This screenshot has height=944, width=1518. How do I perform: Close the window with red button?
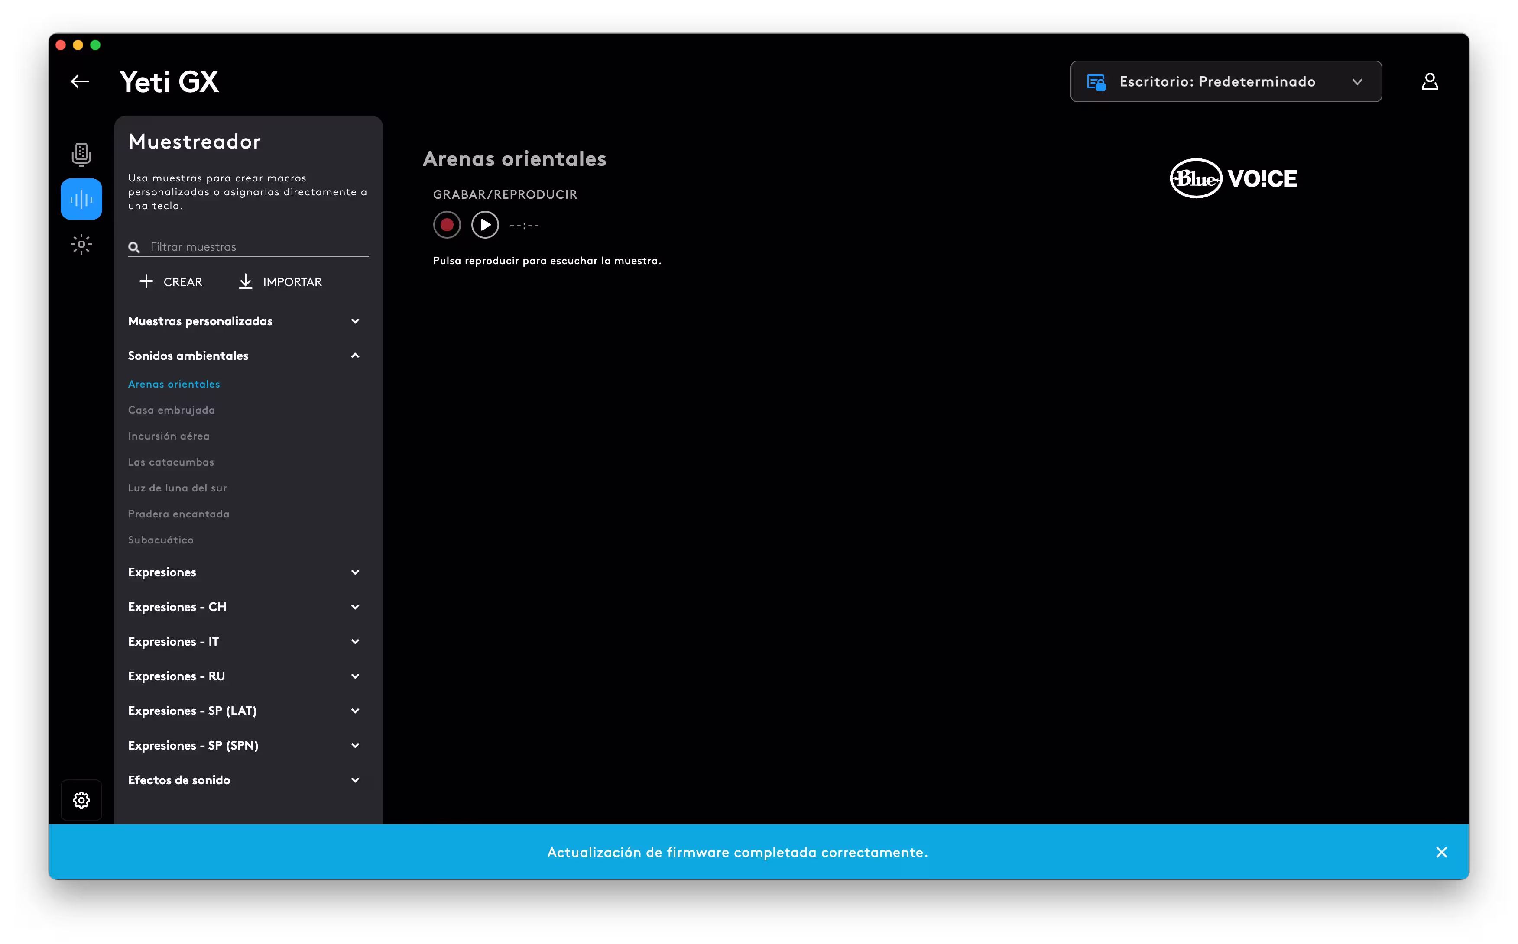[61, 45]
